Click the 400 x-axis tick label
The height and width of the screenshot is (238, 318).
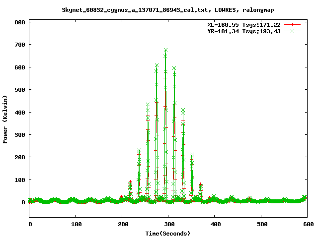point(216,224)
